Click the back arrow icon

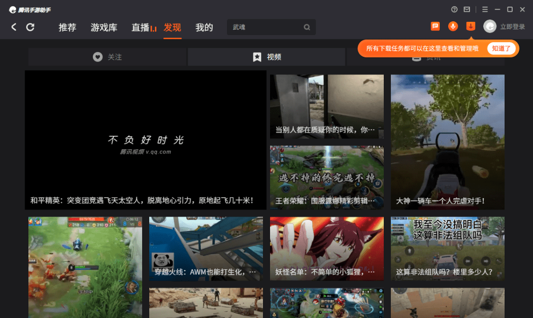[14, 27]
